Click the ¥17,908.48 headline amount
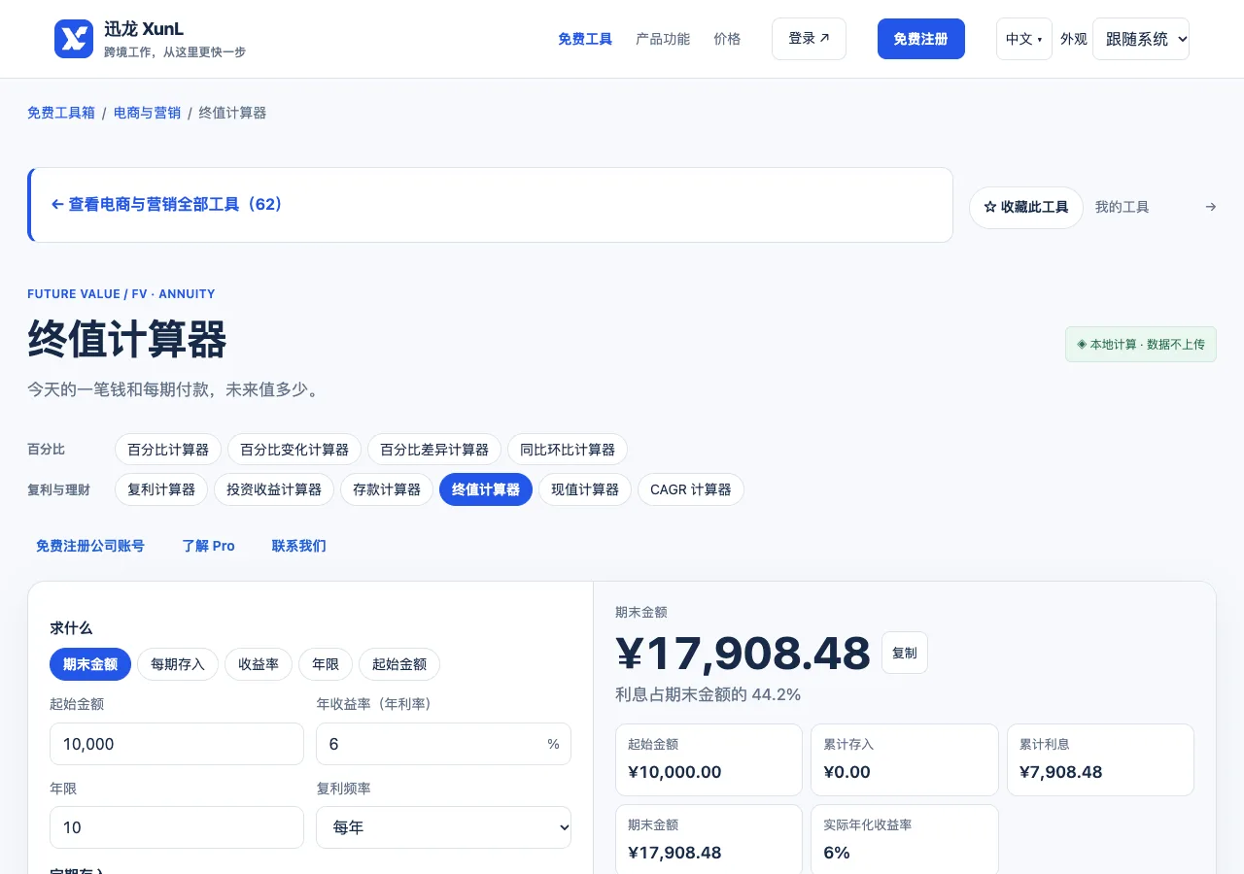The width and height of the screenshot is (1244, 874). (743, 654)
